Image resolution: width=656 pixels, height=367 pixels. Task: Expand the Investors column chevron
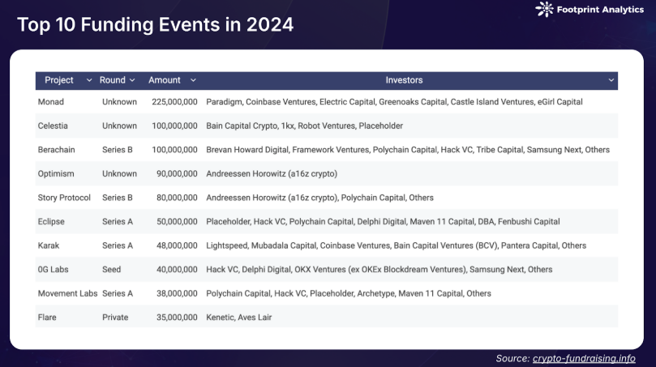611,80
